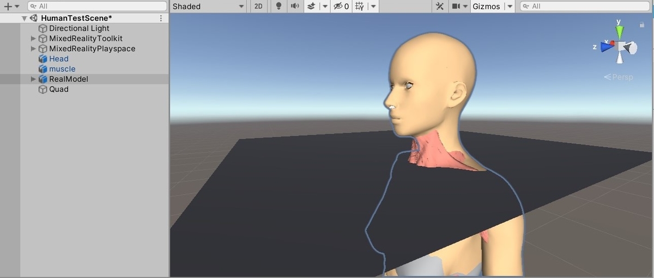Toggle 2D view mode

258,6
